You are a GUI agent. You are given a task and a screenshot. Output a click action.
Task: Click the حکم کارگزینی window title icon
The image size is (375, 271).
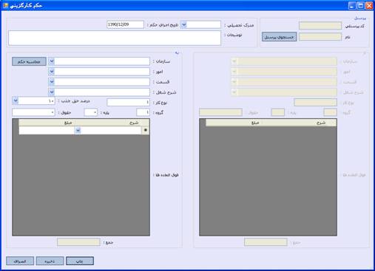6,5
